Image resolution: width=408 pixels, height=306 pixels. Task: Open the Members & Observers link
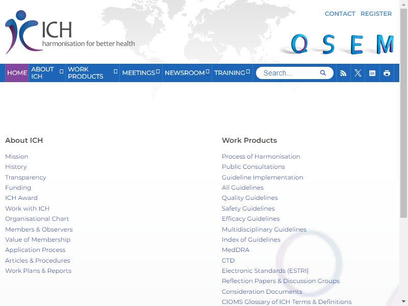point(39,229)
